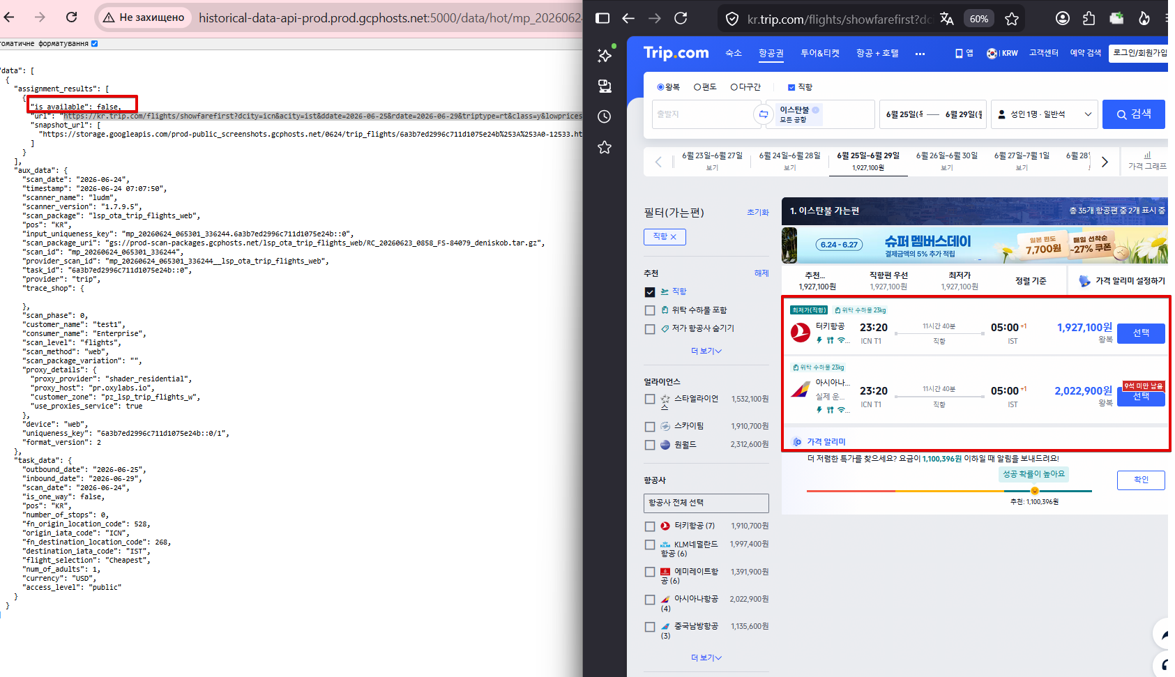Image resolution: width=1175 pixels, height=677 pixels.
Task: Select the 아시아나 2,022,900원 flight
Action: (1141, 397)
